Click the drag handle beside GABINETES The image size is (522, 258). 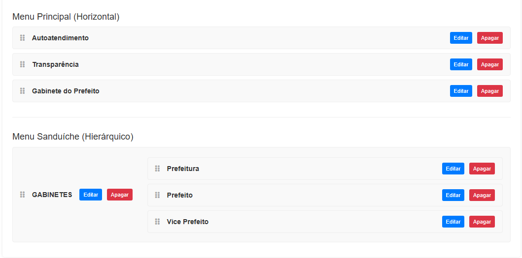click(22, 195)
